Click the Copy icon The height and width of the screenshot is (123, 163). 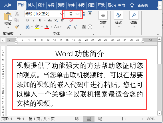(x=17, y=20)
